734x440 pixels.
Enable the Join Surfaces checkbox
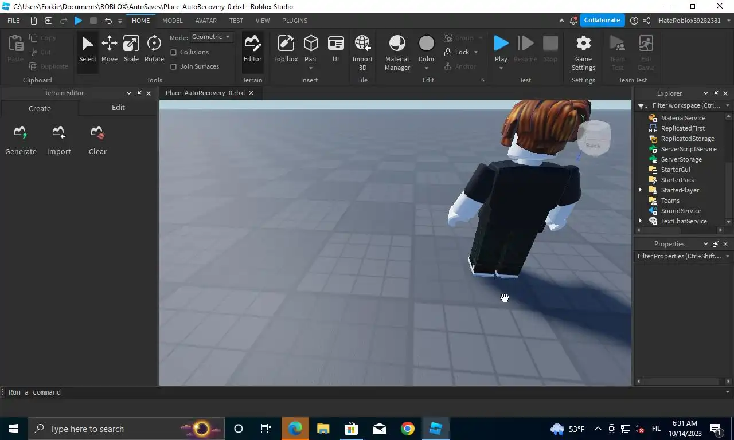click(174, 66)
